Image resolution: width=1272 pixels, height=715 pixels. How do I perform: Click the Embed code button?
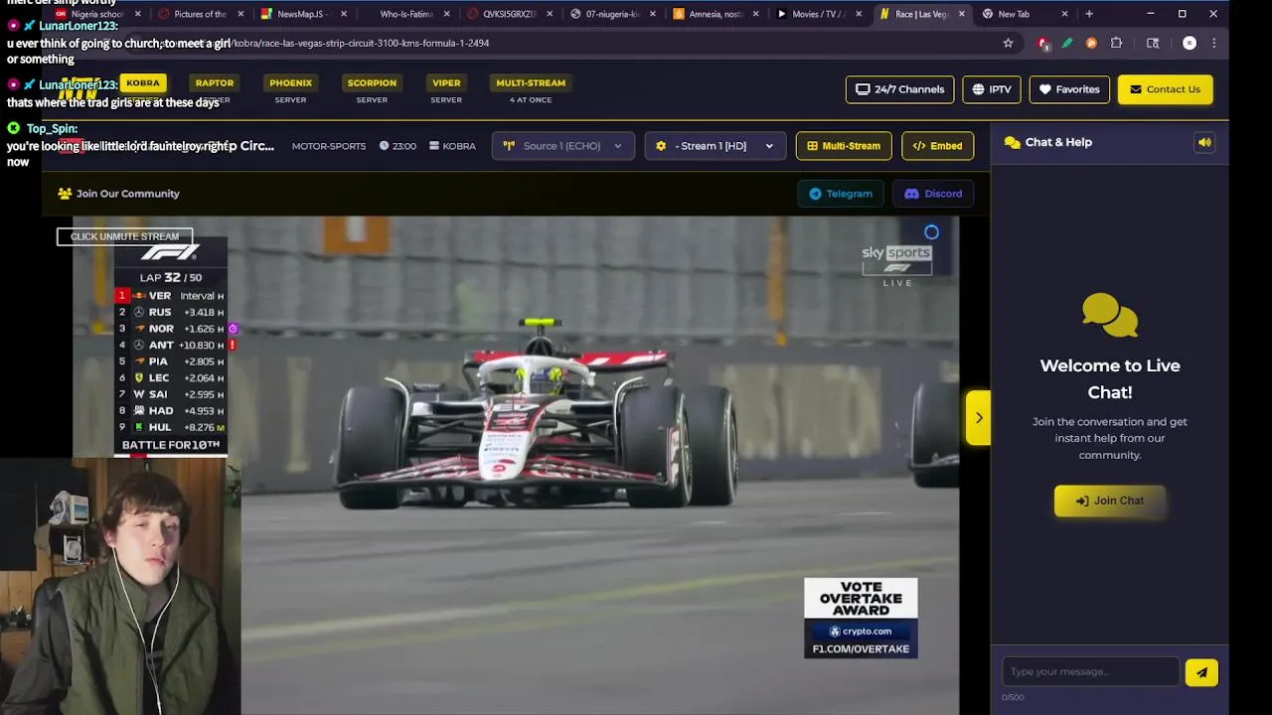[x=937, y=146]
